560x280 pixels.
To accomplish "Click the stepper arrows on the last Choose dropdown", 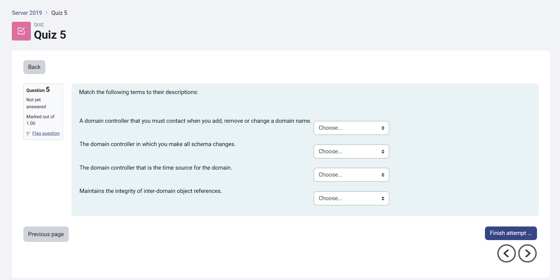I will [383, 198].
